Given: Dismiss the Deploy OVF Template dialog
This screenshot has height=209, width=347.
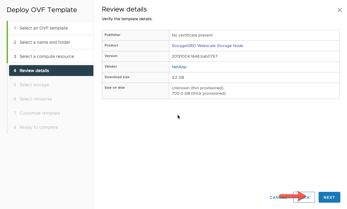Looking at the screenshot, I should [339, 10].
